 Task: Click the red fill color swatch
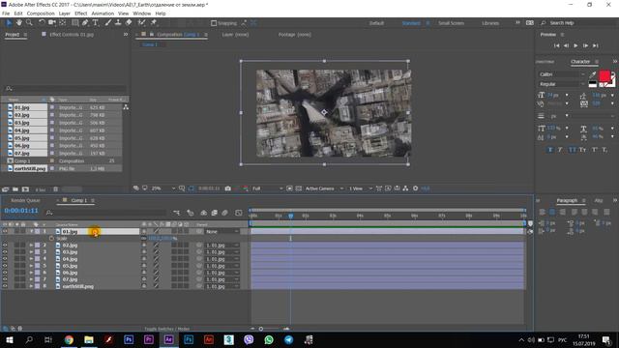(604, 75)
